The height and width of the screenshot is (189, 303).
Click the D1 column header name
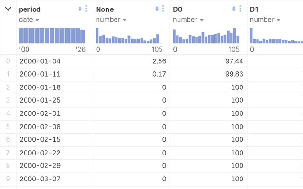255,9
